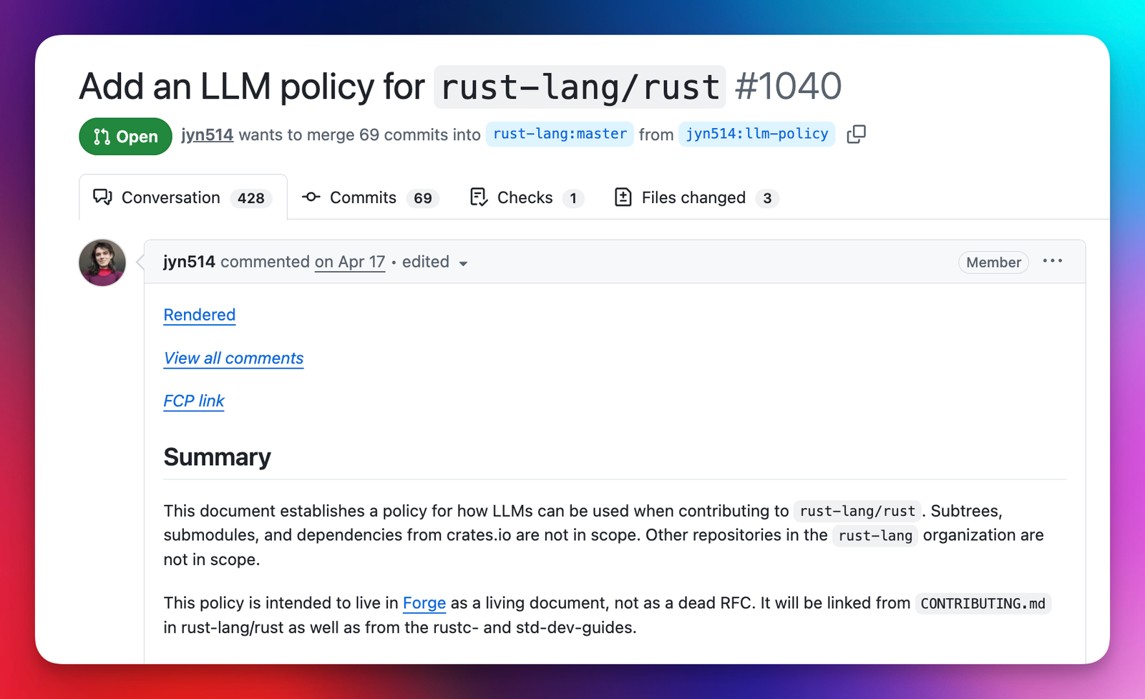The height and width of the screenshot is (699, 1145).
Task: Expand the edited history dropdown arrow
Action: (463, 263)
